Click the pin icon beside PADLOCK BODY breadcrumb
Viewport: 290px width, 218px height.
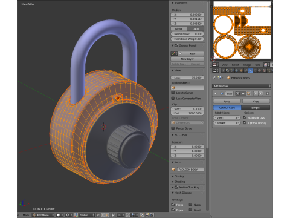pyautogui.click(x=214, y=78)
